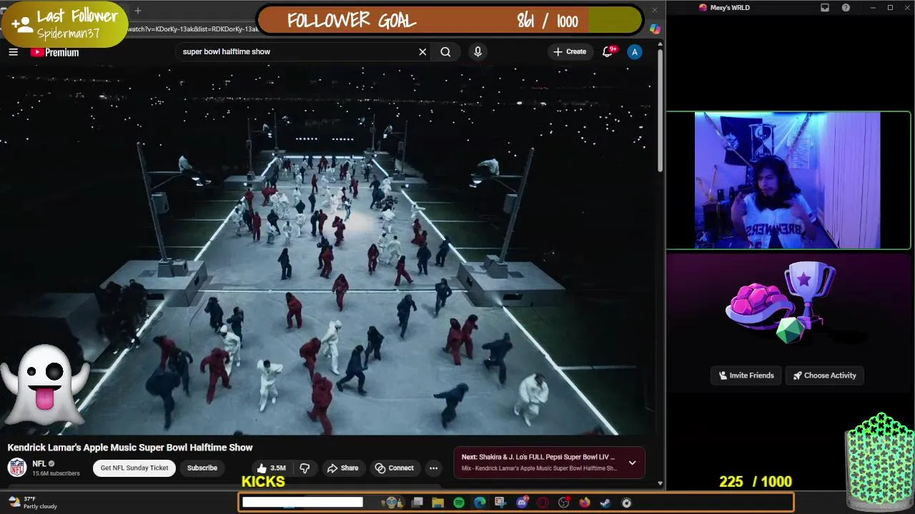Run search with magnifier button
The image size is (915, 514).
445,51
